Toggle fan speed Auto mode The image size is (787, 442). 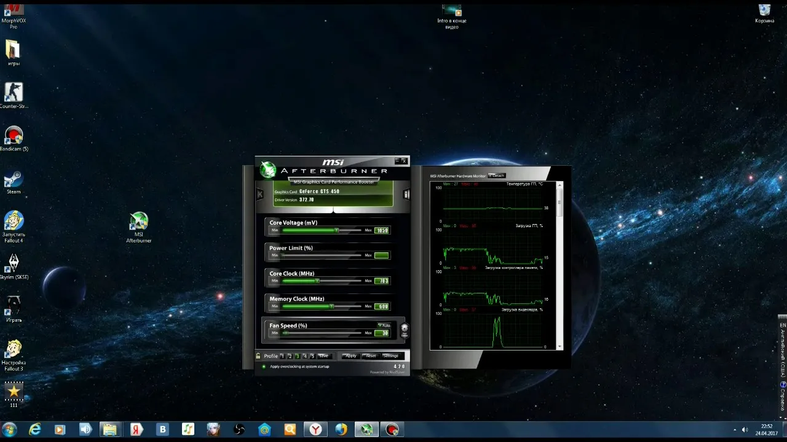[384, 325]
